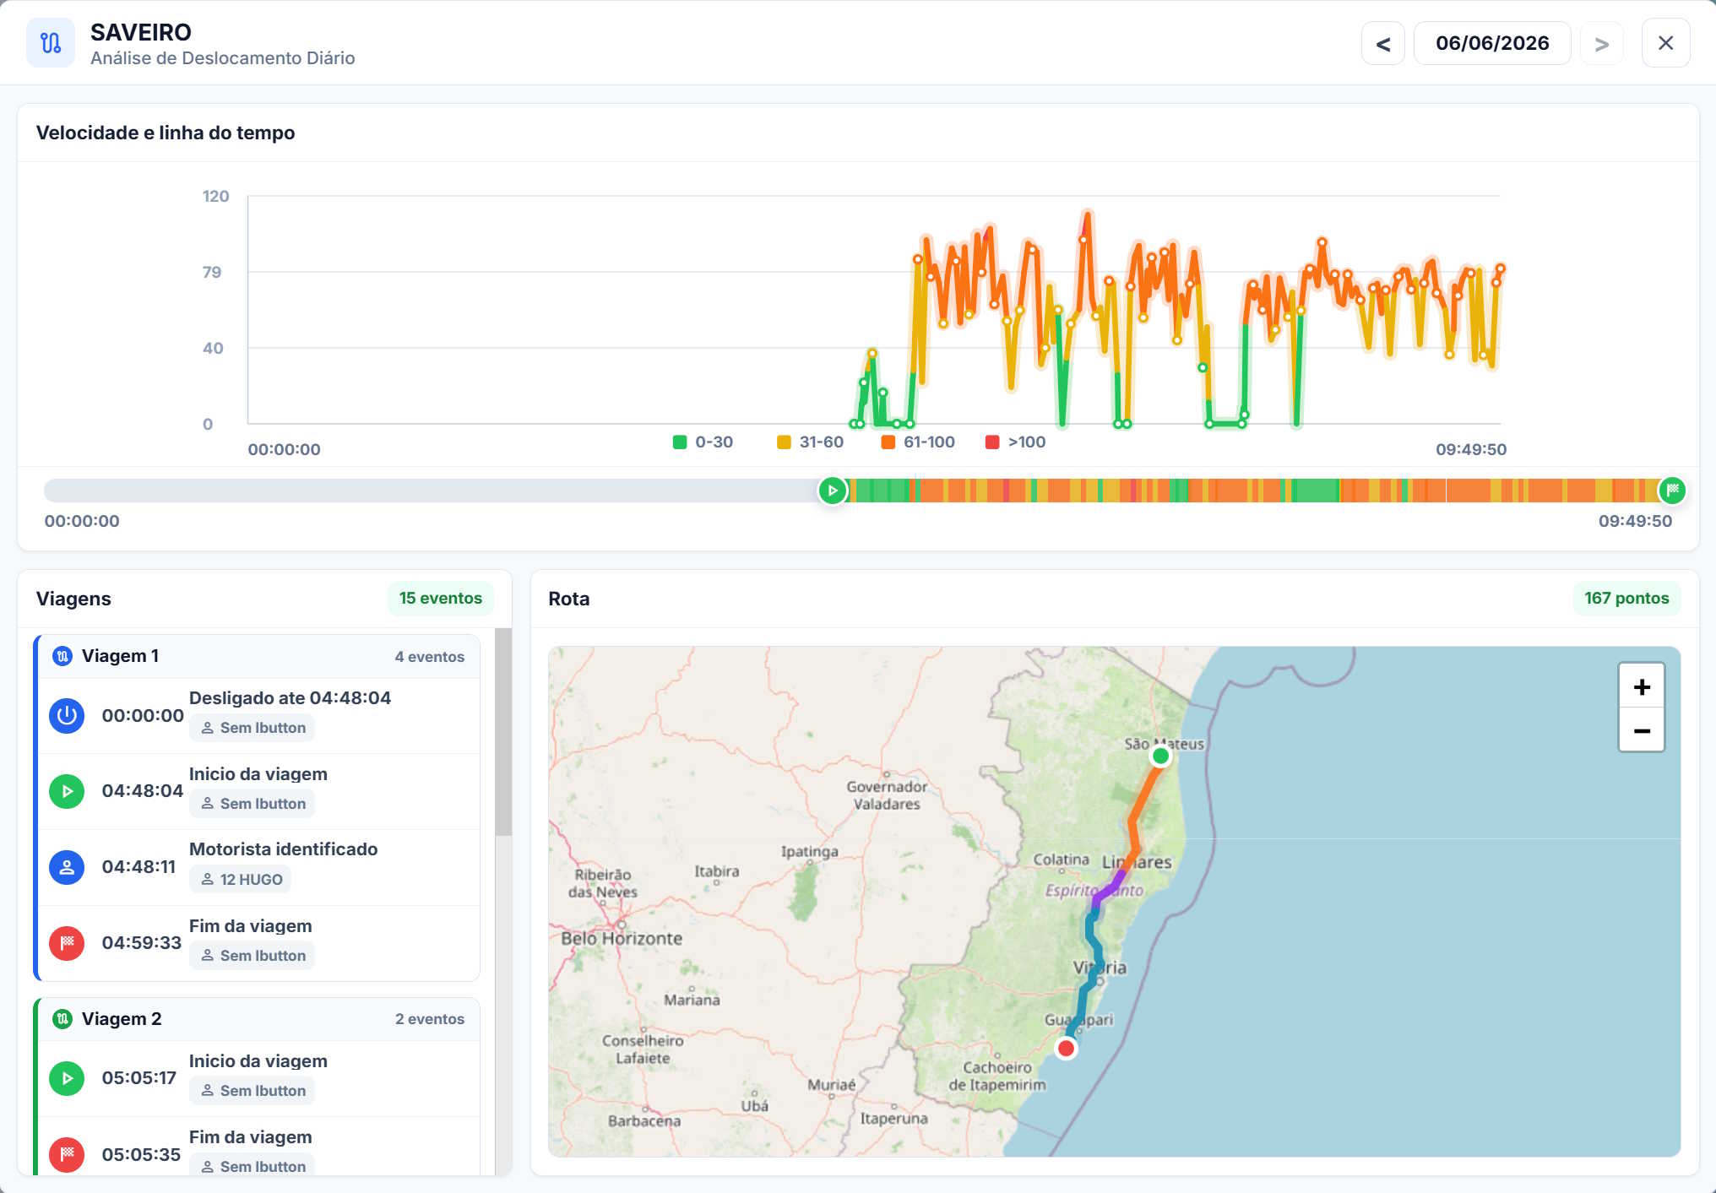The width and height of the screenshot is (1716, 1193).
Task: Click the play icon at 04:48:04
Action: point(67,791)
